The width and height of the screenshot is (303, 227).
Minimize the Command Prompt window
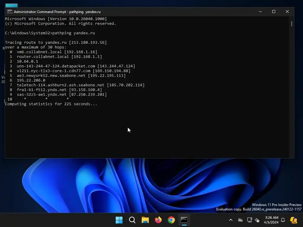tap(260, 12)
